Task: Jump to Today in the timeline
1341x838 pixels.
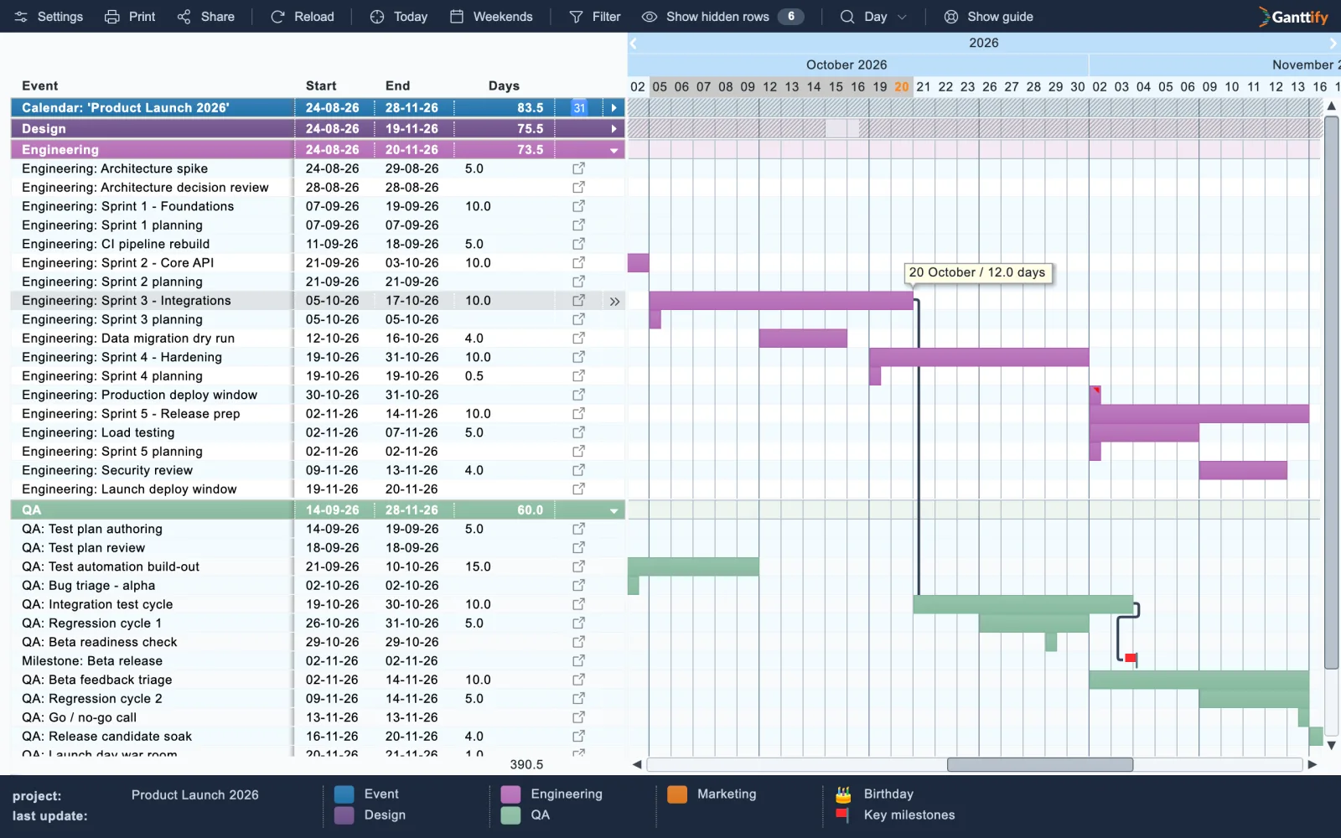Action: click(399, 17)
